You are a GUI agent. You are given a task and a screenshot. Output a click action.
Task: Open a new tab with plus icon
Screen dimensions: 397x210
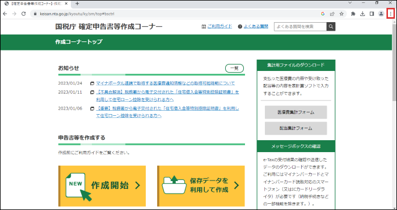[77, 3]
